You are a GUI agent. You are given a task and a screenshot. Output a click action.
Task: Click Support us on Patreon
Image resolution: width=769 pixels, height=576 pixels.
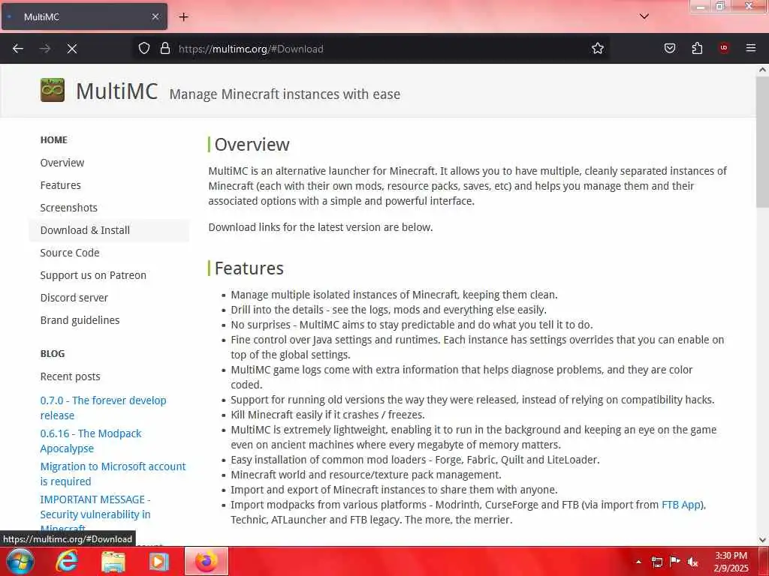[93, 275]
